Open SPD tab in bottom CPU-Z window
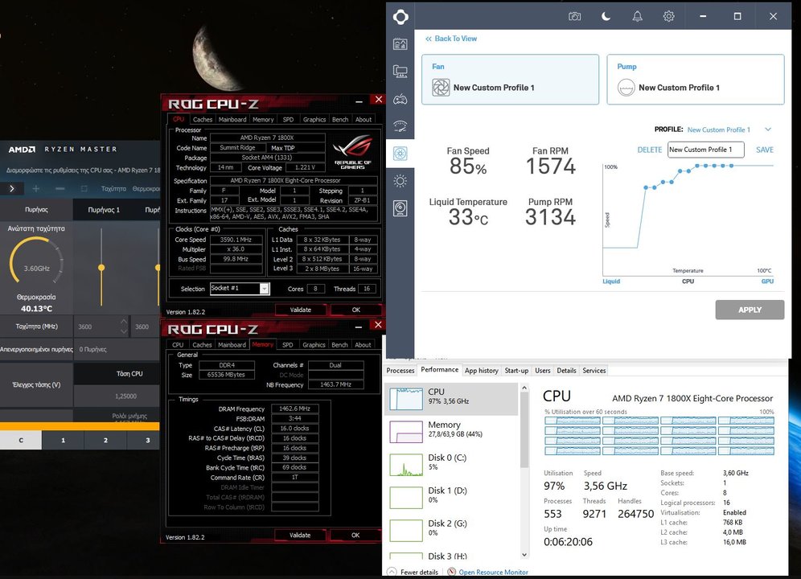 pos(288,344)
